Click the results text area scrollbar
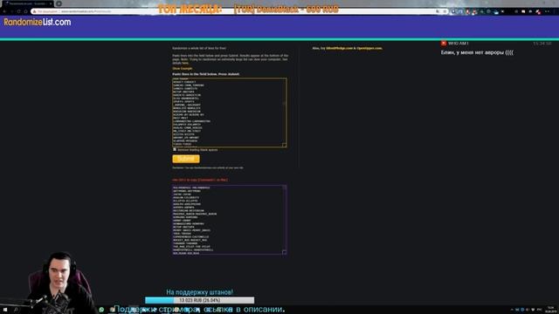The height and width of the screenshot is (314, 559). click(x=284, y=218)
